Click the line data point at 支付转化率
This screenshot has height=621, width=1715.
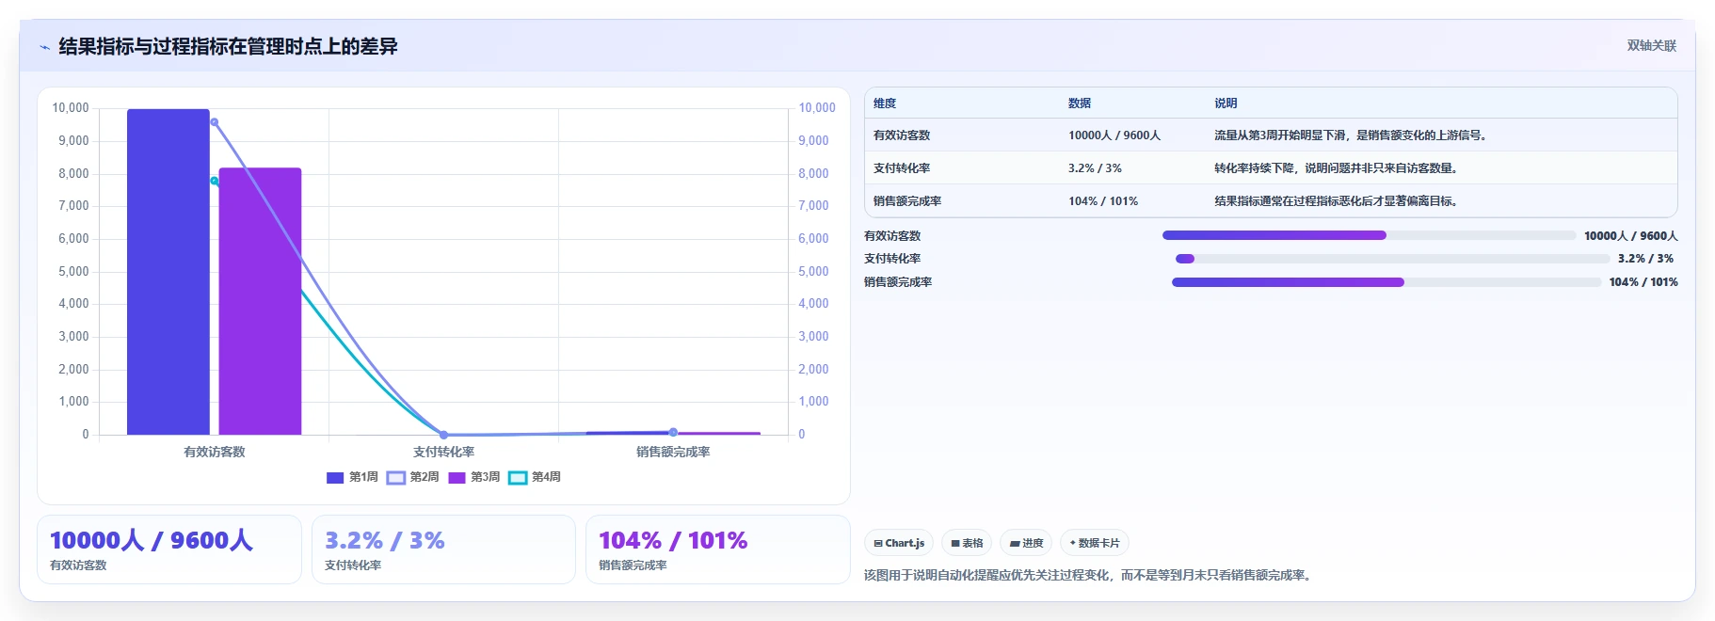tap(443, 435)
